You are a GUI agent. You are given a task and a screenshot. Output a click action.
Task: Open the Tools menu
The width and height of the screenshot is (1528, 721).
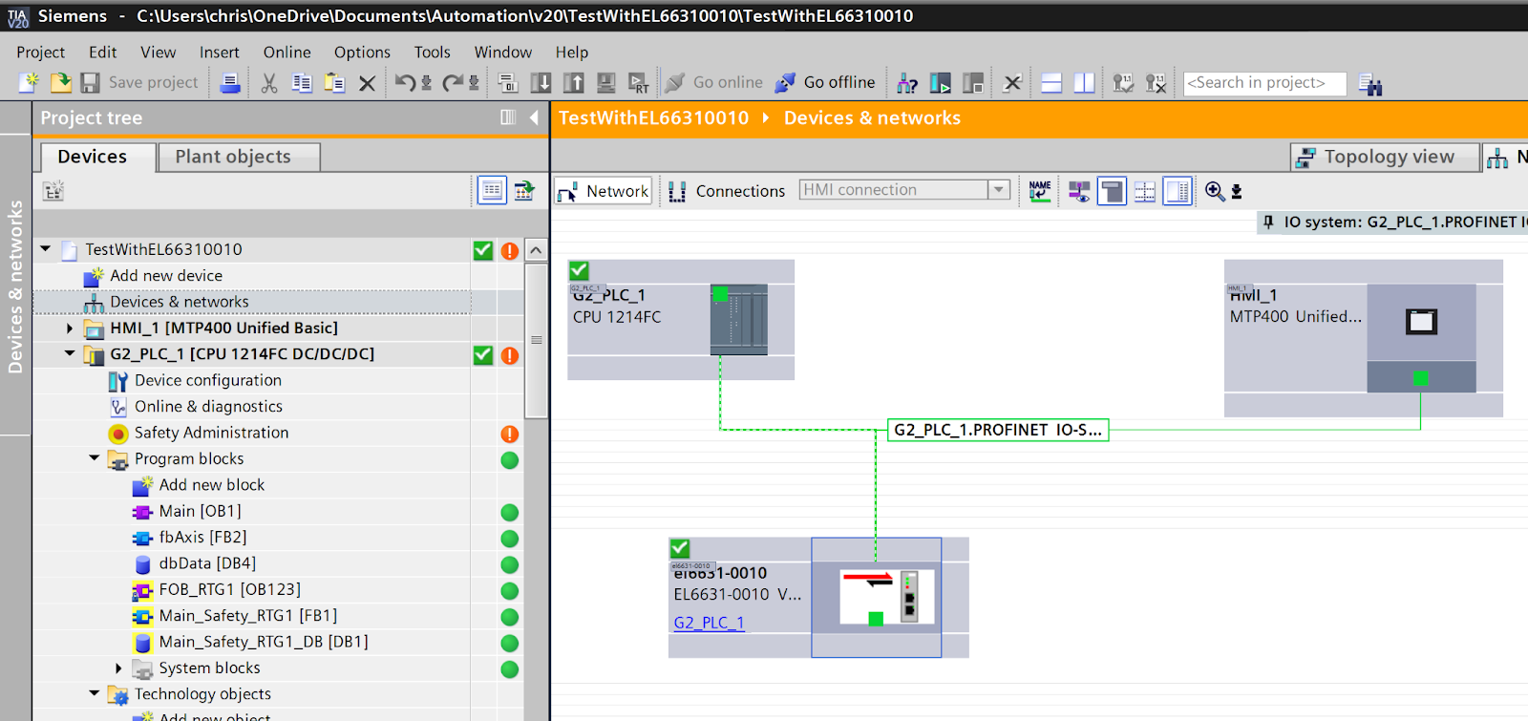432,53
